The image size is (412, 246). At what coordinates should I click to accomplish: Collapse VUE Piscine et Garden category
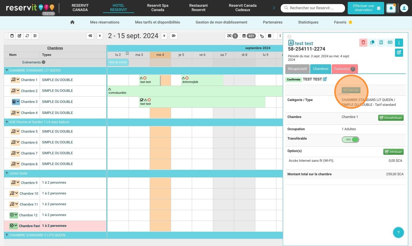click(x=7, y=122)
